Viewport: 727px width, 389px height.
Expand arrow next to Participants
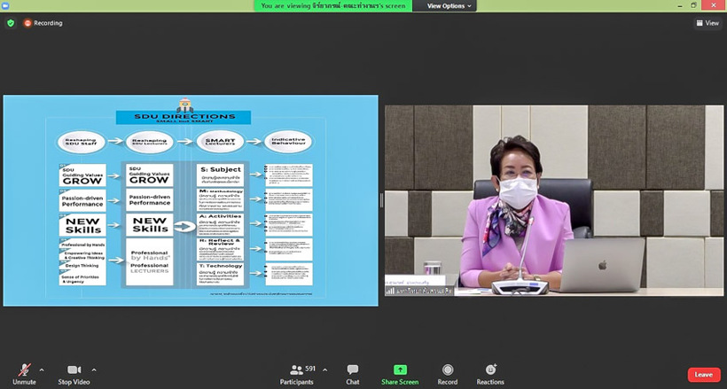324,370
